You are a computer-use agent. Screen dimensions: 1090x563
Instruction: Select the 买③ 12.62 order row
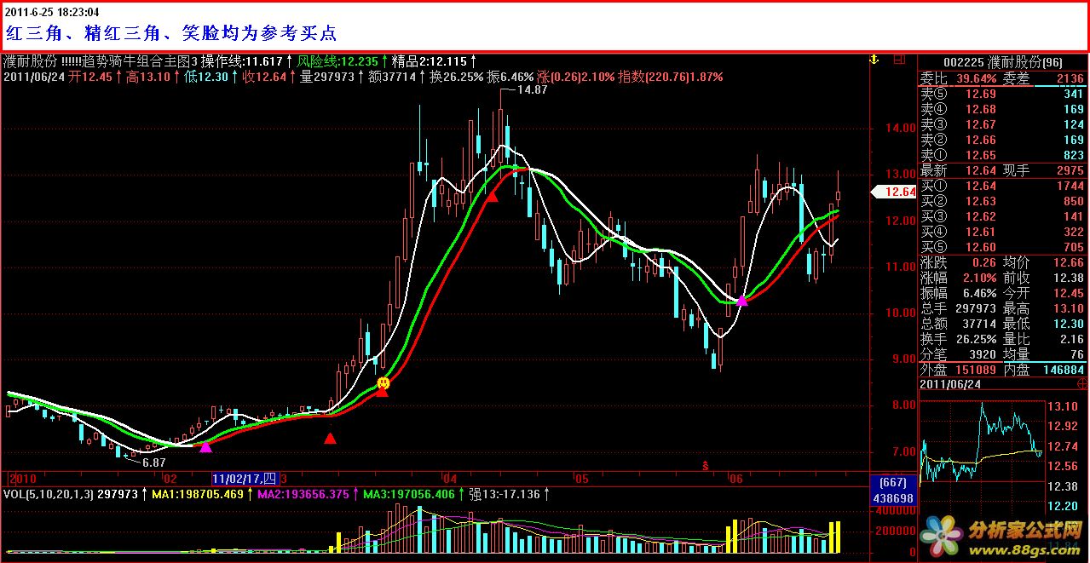click(x=1002, y=216)
